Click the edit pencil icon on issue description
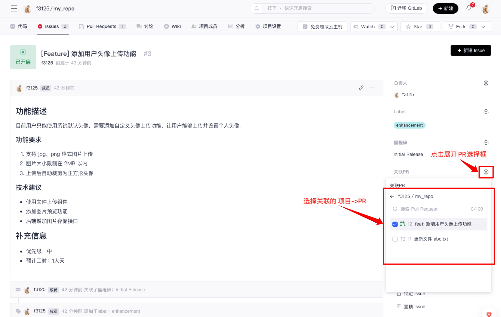Image resolution: width=501 pixels, height=317 pixels. 361,88
